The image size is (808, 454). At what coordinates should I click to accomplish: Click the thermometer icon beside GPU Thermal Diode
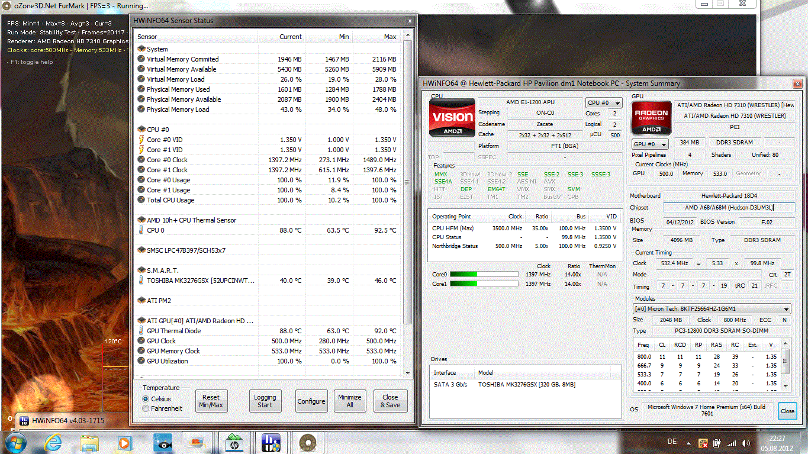point(141,331)
